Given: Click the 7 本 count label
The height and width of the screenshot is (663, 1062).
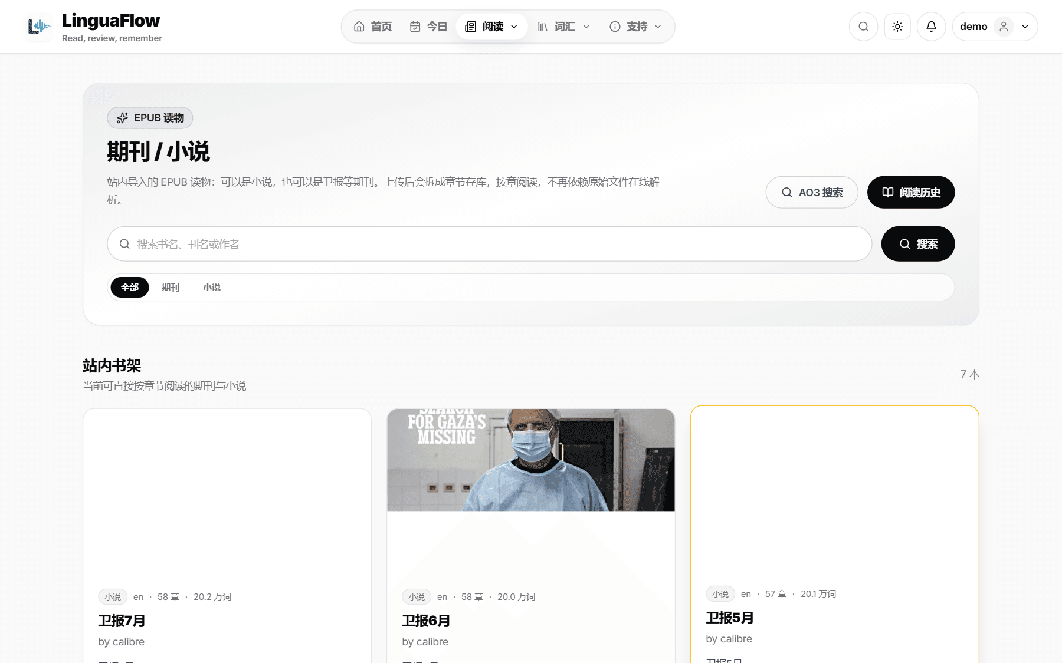Looking at the screenshot, I should [x=970, y=374].
